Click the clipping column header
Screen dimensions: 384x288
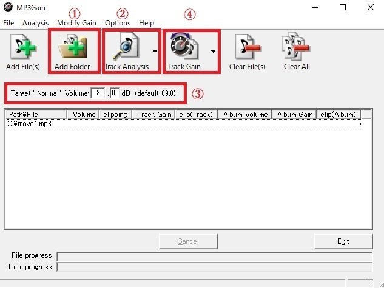tap(115, 114)
